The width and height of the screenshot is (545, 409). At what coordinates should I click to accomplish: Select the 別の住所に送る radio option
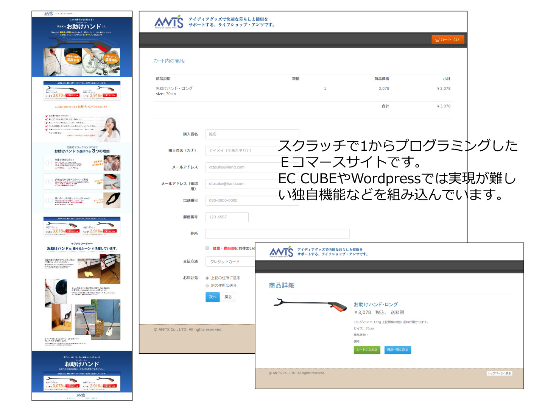pos(207,285)
